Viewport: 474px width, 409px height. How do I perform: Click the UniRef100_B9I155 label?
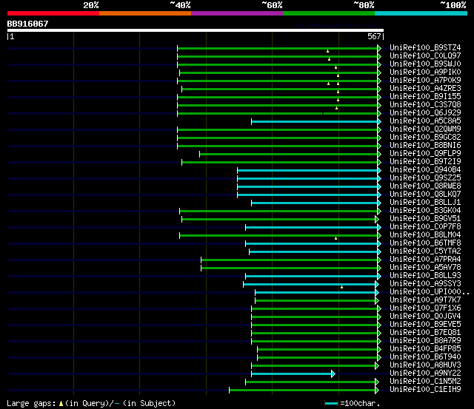pos(425,97)
